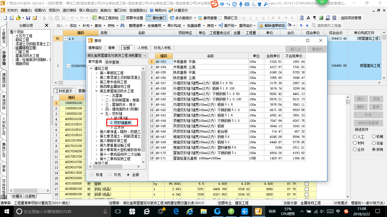387x217 pixels.
Task: Open 单位工程自检 self-check tool
Action: pyautogui.click(x=105, y=18)
